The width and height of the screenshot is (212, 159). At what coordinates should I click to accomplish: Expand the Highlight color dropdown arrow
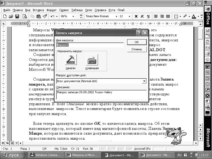click(189, 16)
